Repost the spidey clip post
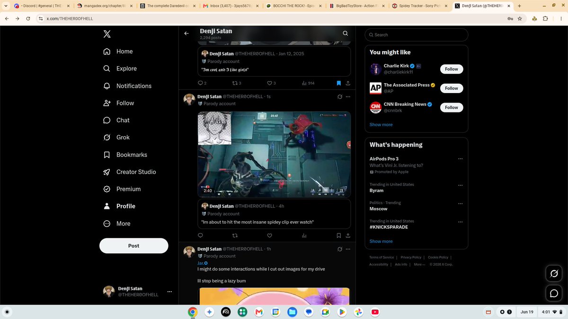Screen dimensions: 568x319 pos(235,235)
